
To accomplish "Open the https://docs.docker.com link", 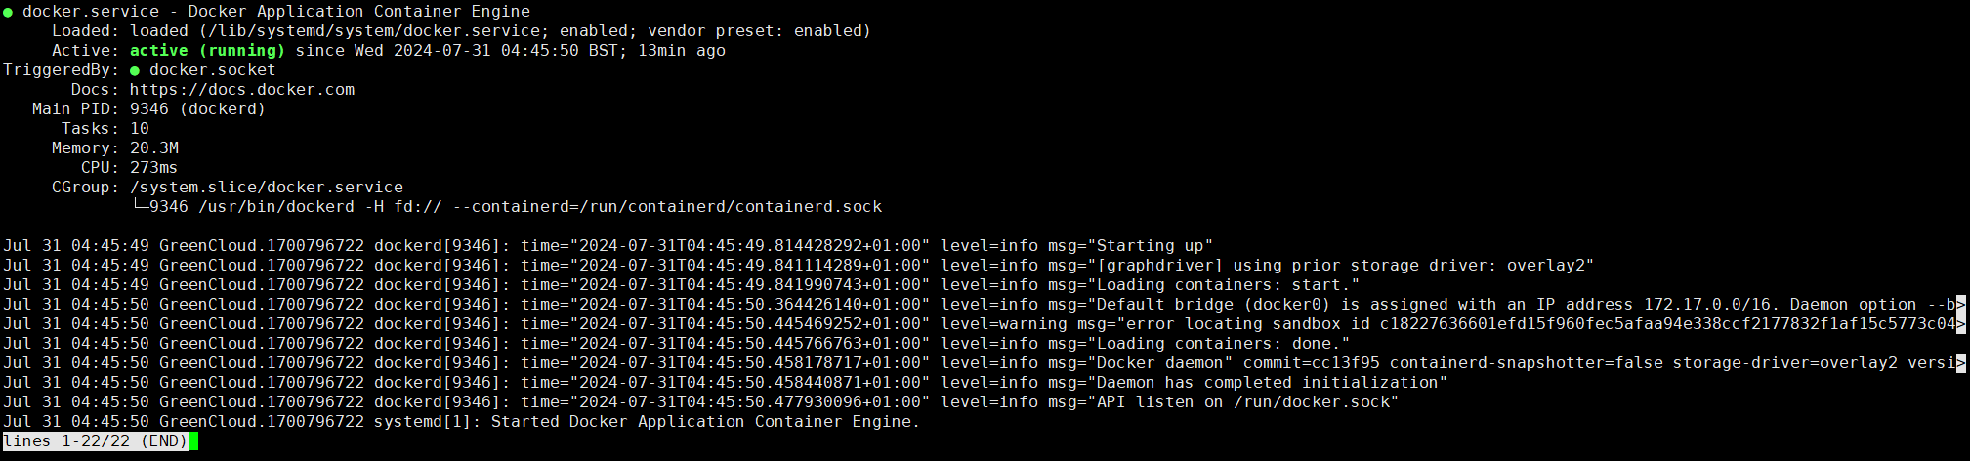I will (242, 90).
